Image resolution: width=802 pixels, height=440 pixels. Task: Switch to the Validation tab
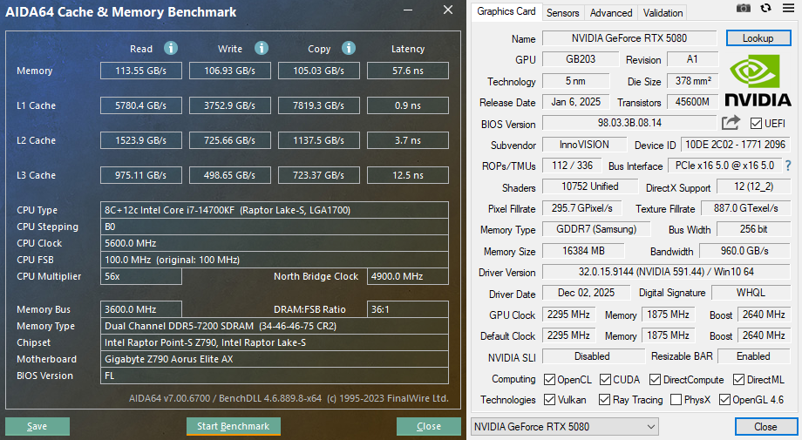663,13
